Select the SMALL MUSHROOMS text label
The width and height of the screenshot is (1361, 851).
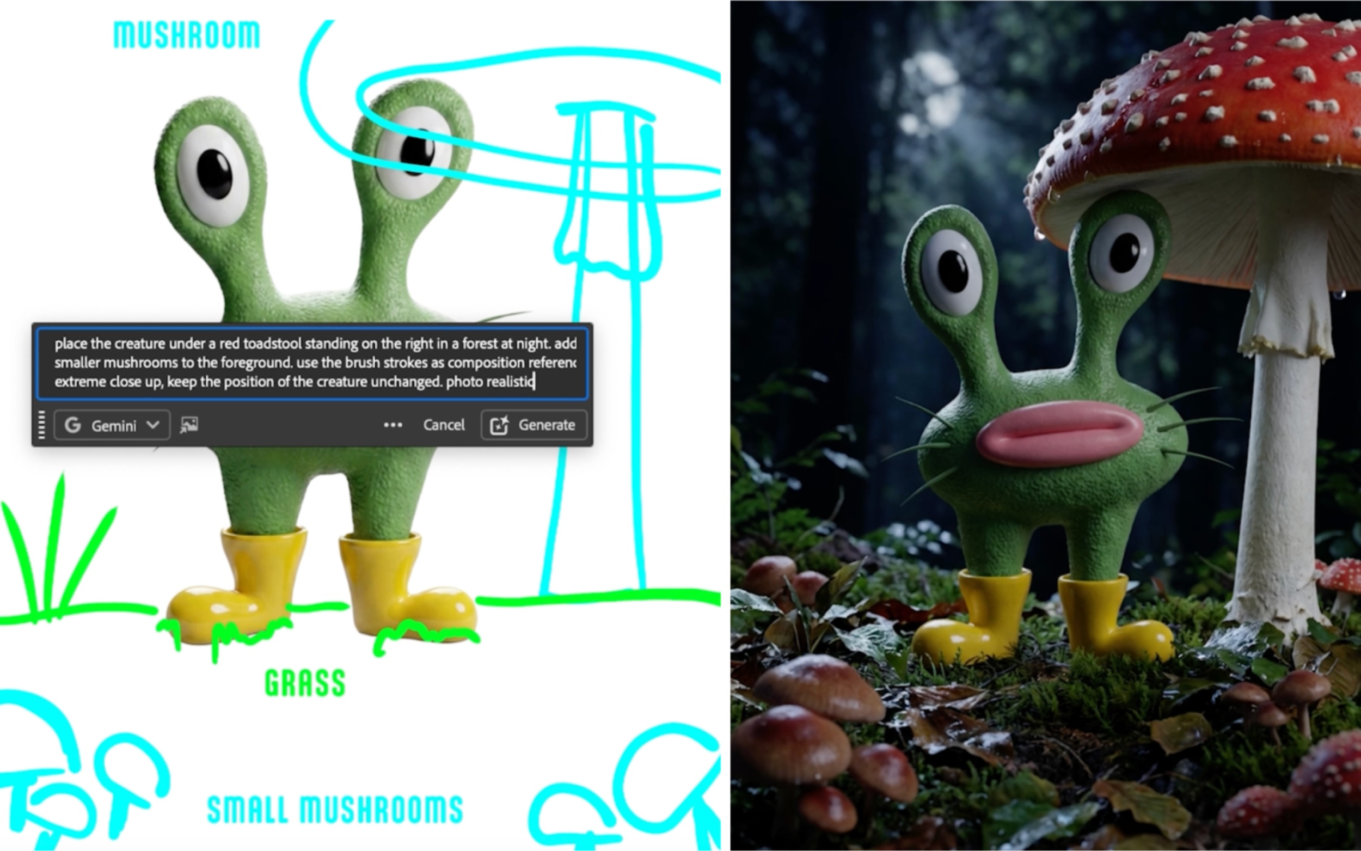click(335, 810)
